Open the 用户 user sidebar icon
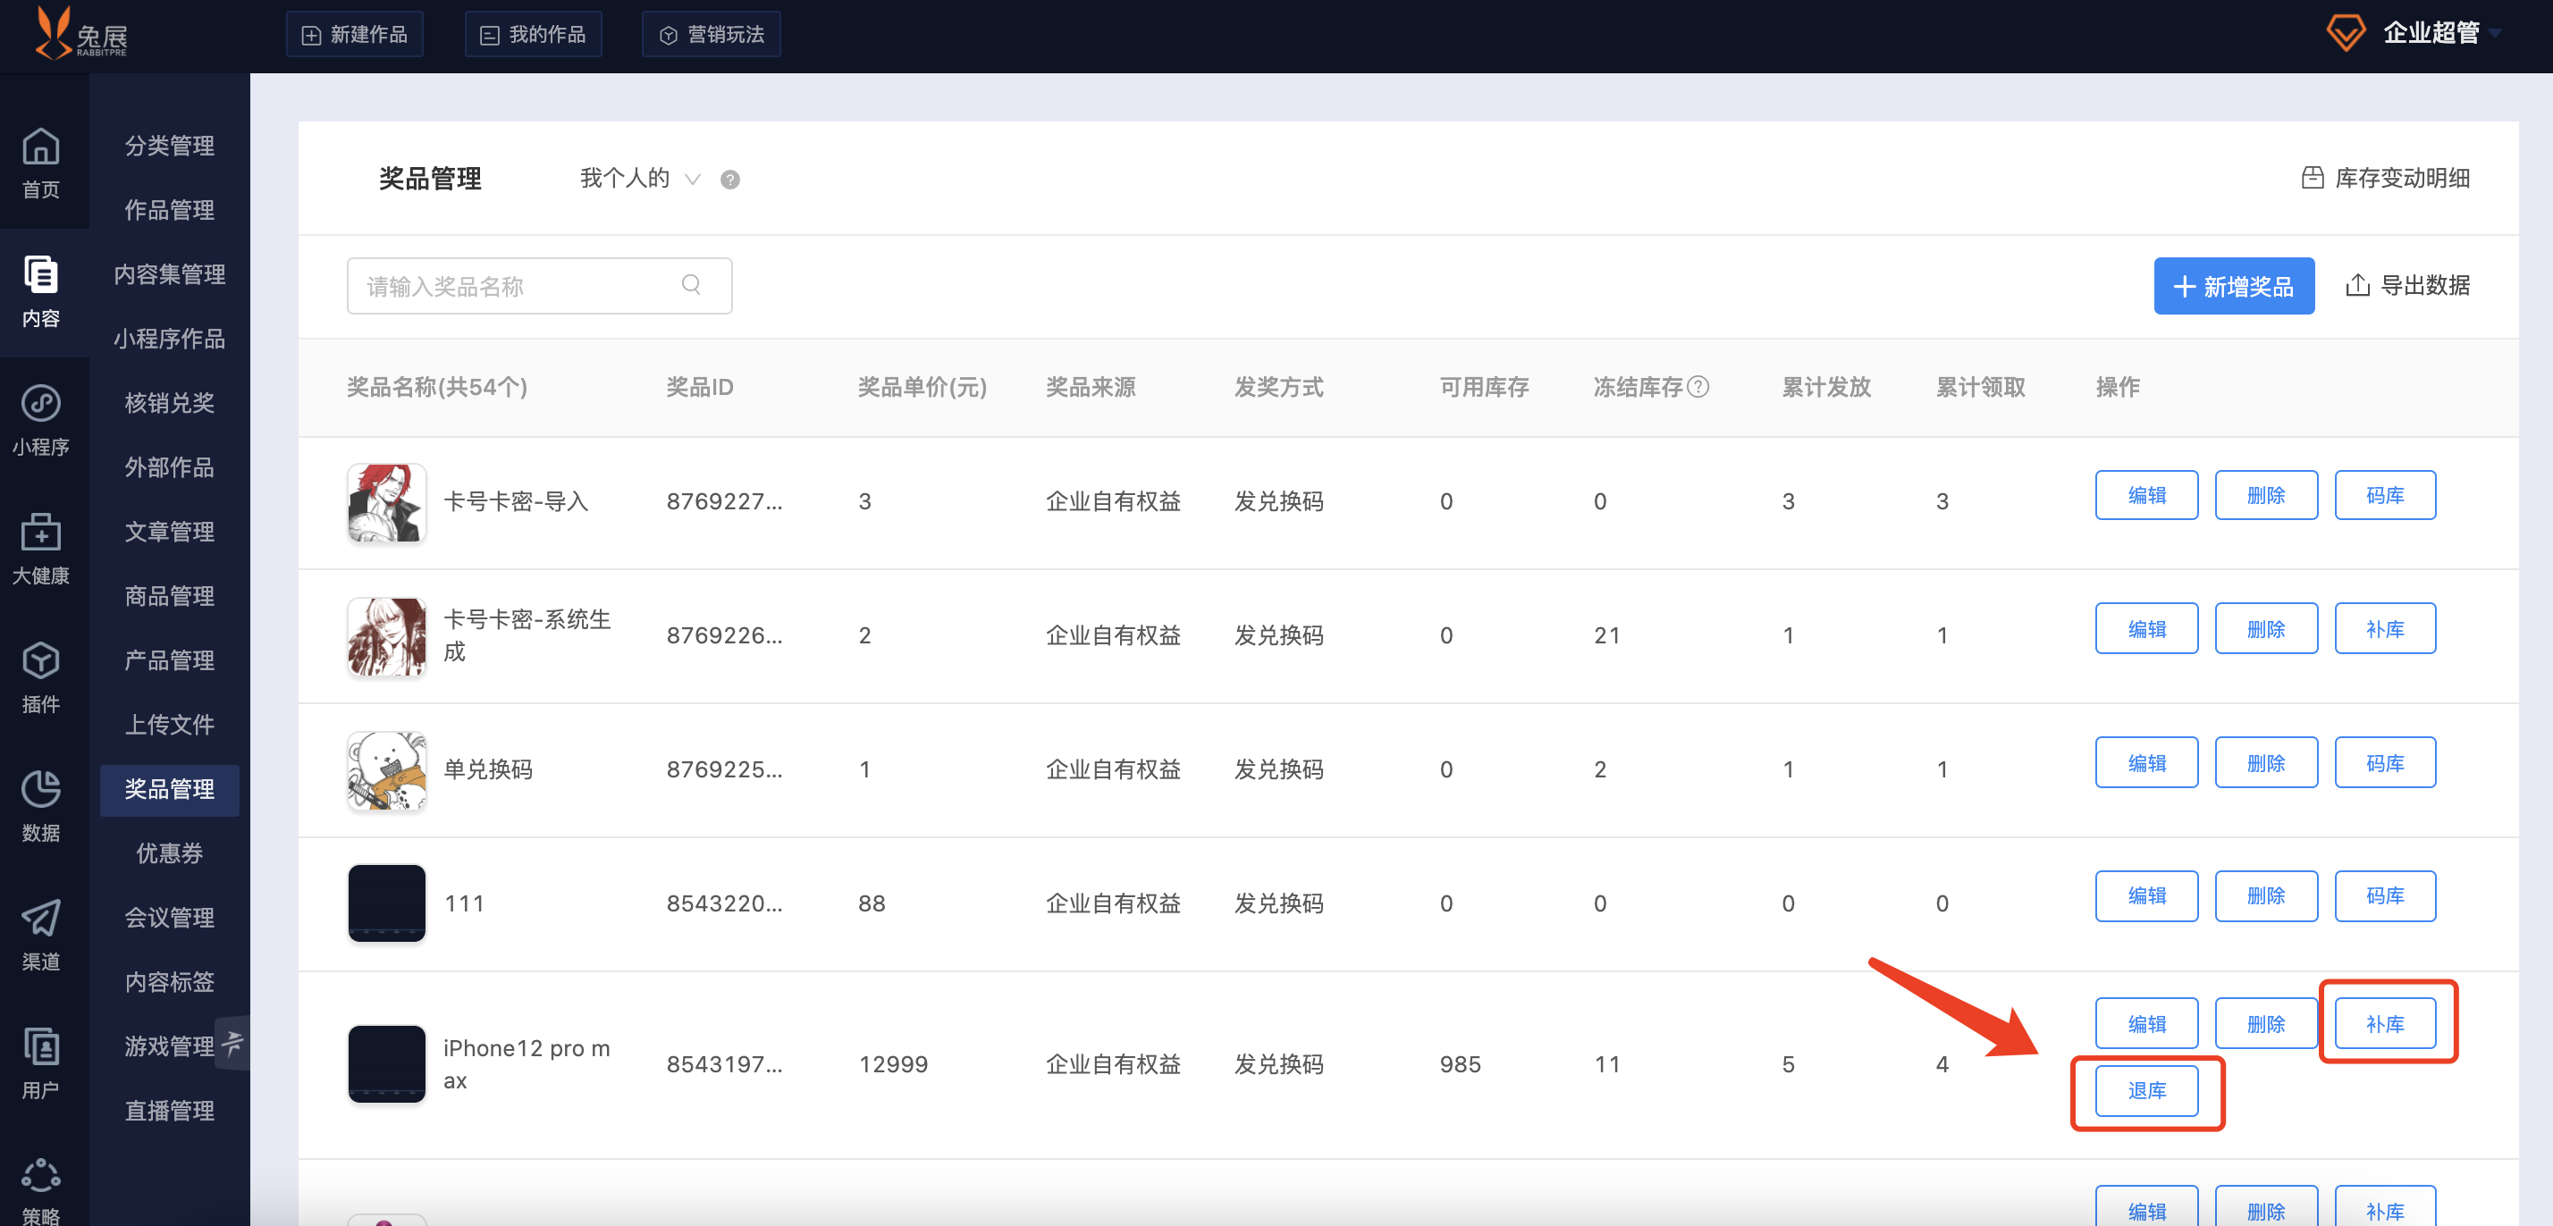Screen dimensions: 2553x1226 40,1063
